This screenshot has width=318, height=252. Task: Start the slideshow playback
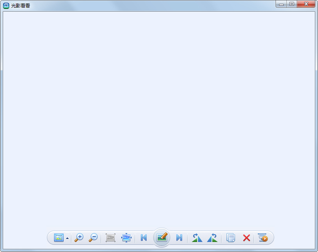point(263,238)
